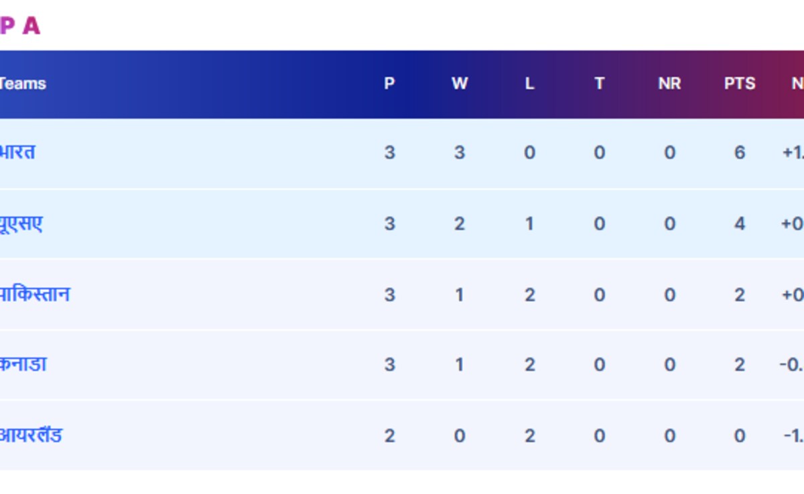
Task: Click आयरलैंड's PTS value of 0
Action: 740,436
